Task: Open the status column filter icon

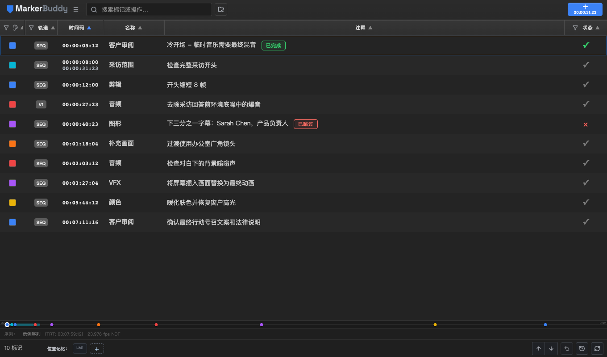Action: [x=575, y=28]
